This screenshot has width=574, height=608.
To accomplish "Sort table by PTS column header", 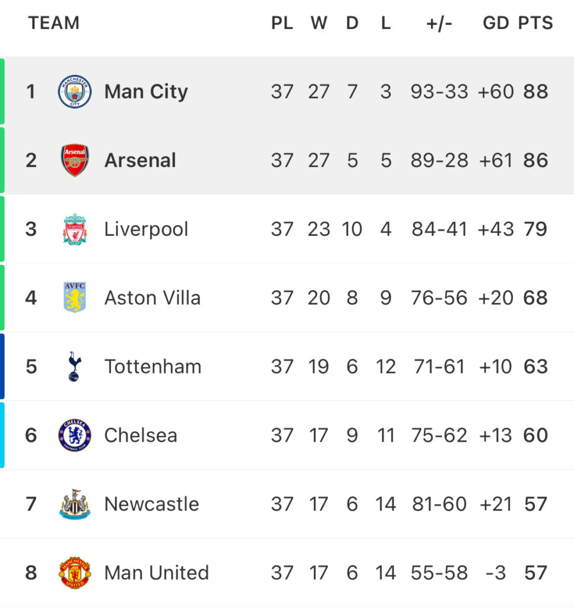I will coord(535,23).
